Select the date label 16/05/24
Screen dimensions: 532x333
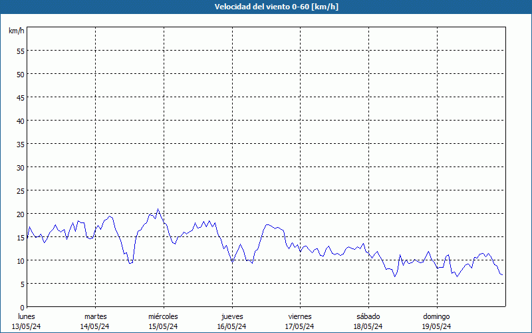[231, 326]
